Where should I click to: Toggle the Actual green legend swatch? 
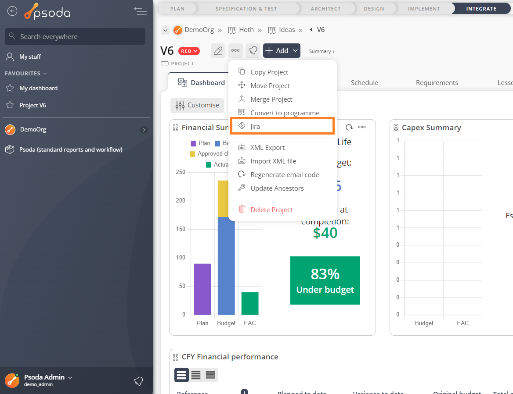point(208,164)
